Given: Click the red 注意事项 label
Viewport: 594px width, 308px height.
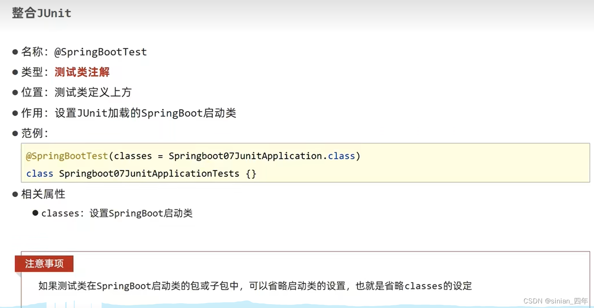Looking at the screenshot, I should click(44, 264).
